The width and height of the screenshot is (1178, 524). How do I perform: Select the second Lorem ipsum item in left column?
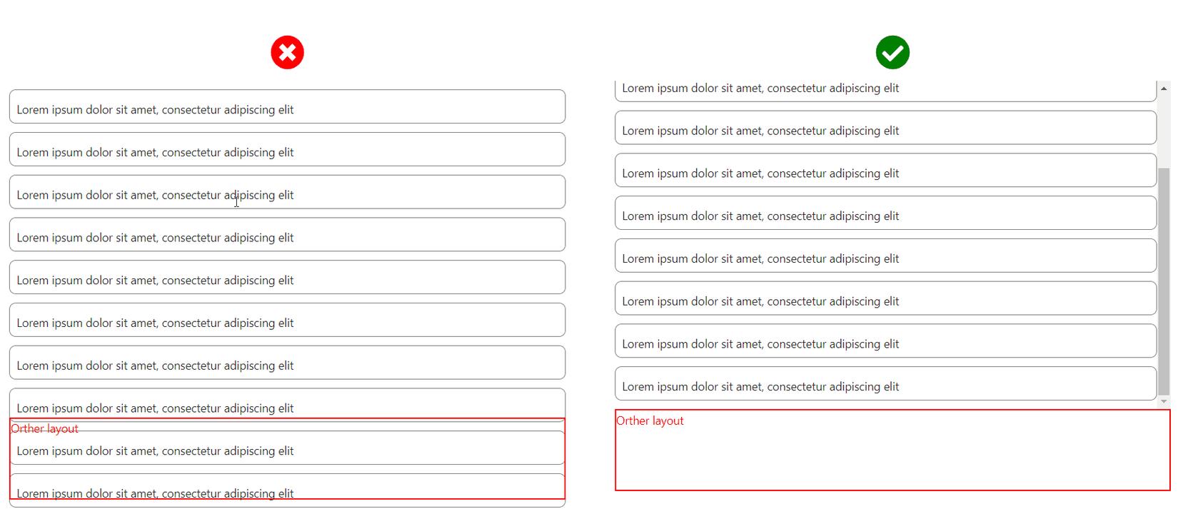point(287,150)
